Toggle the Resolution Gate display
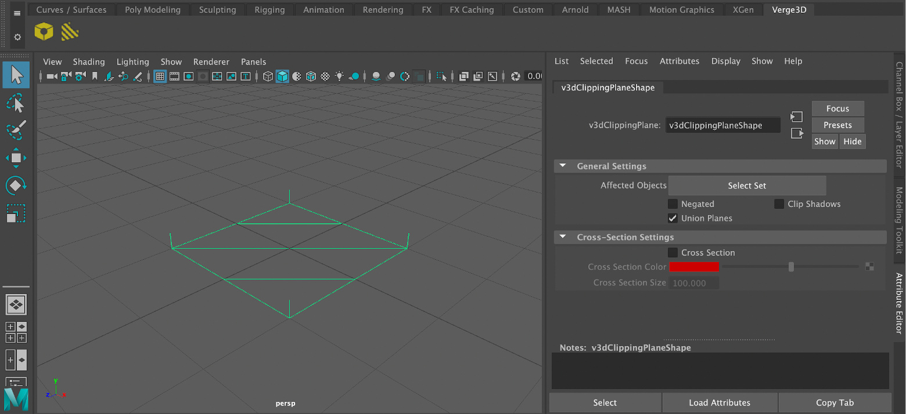The width and height of the screenshot is (906, 414). pos(189,76)
